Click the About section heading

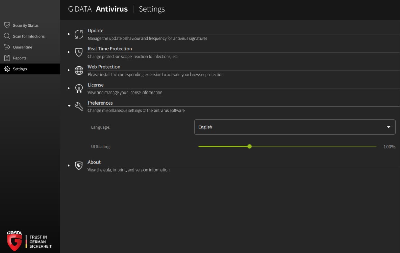click(x=94, y=162)
